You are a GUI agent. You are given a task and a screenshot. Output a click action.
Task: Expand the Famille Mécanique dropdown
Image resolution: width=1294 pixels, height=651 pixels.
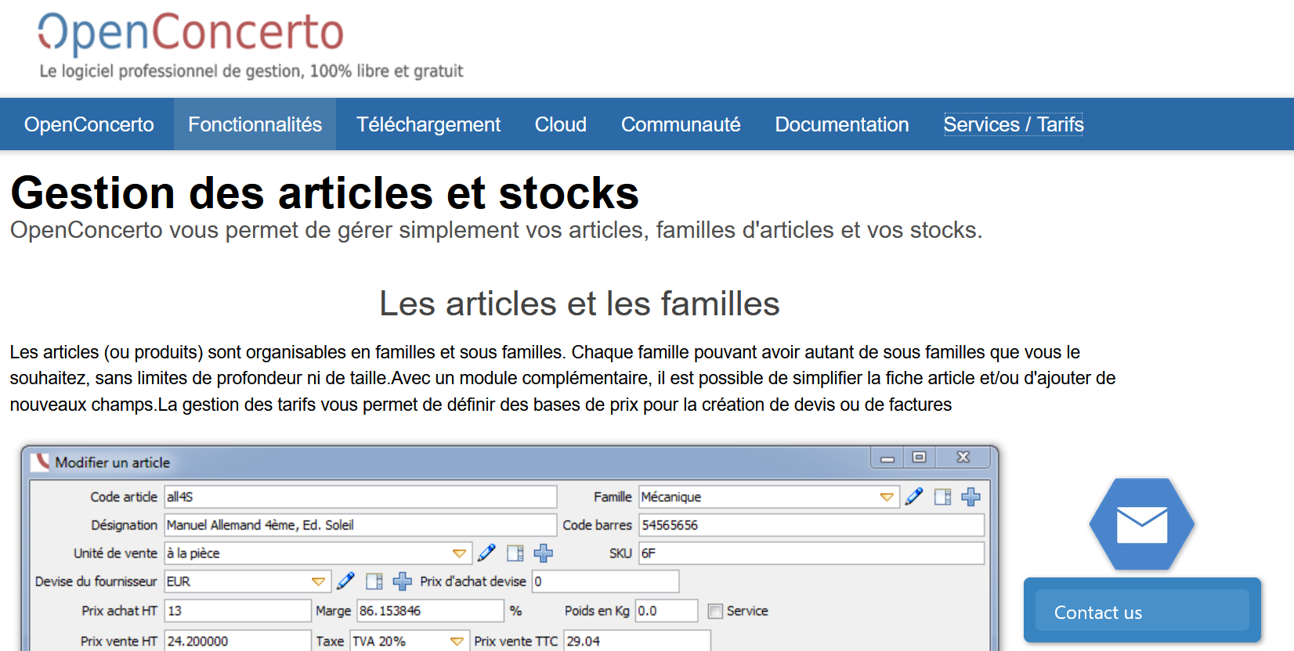coord(887,497)
